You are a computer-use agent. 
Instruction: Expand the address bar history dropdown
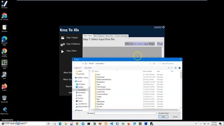[150, 64]
